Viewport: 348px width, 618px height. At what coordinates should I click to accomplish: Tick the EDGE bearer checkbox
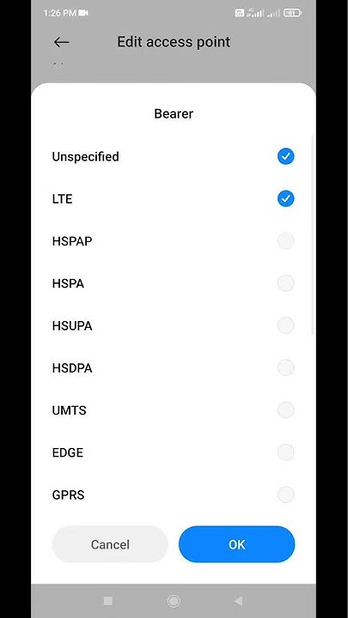point(285,452)
